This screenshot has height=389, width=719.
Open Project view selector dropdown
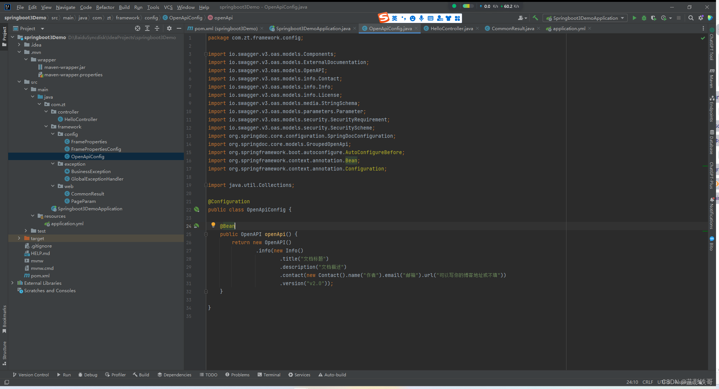[28, 28]
